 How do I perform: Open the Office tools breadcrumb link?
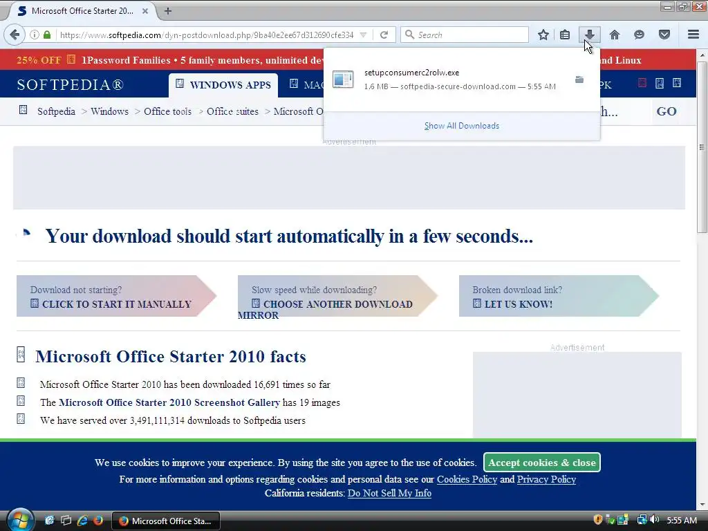pyautogui.click(x=167, y=111)
